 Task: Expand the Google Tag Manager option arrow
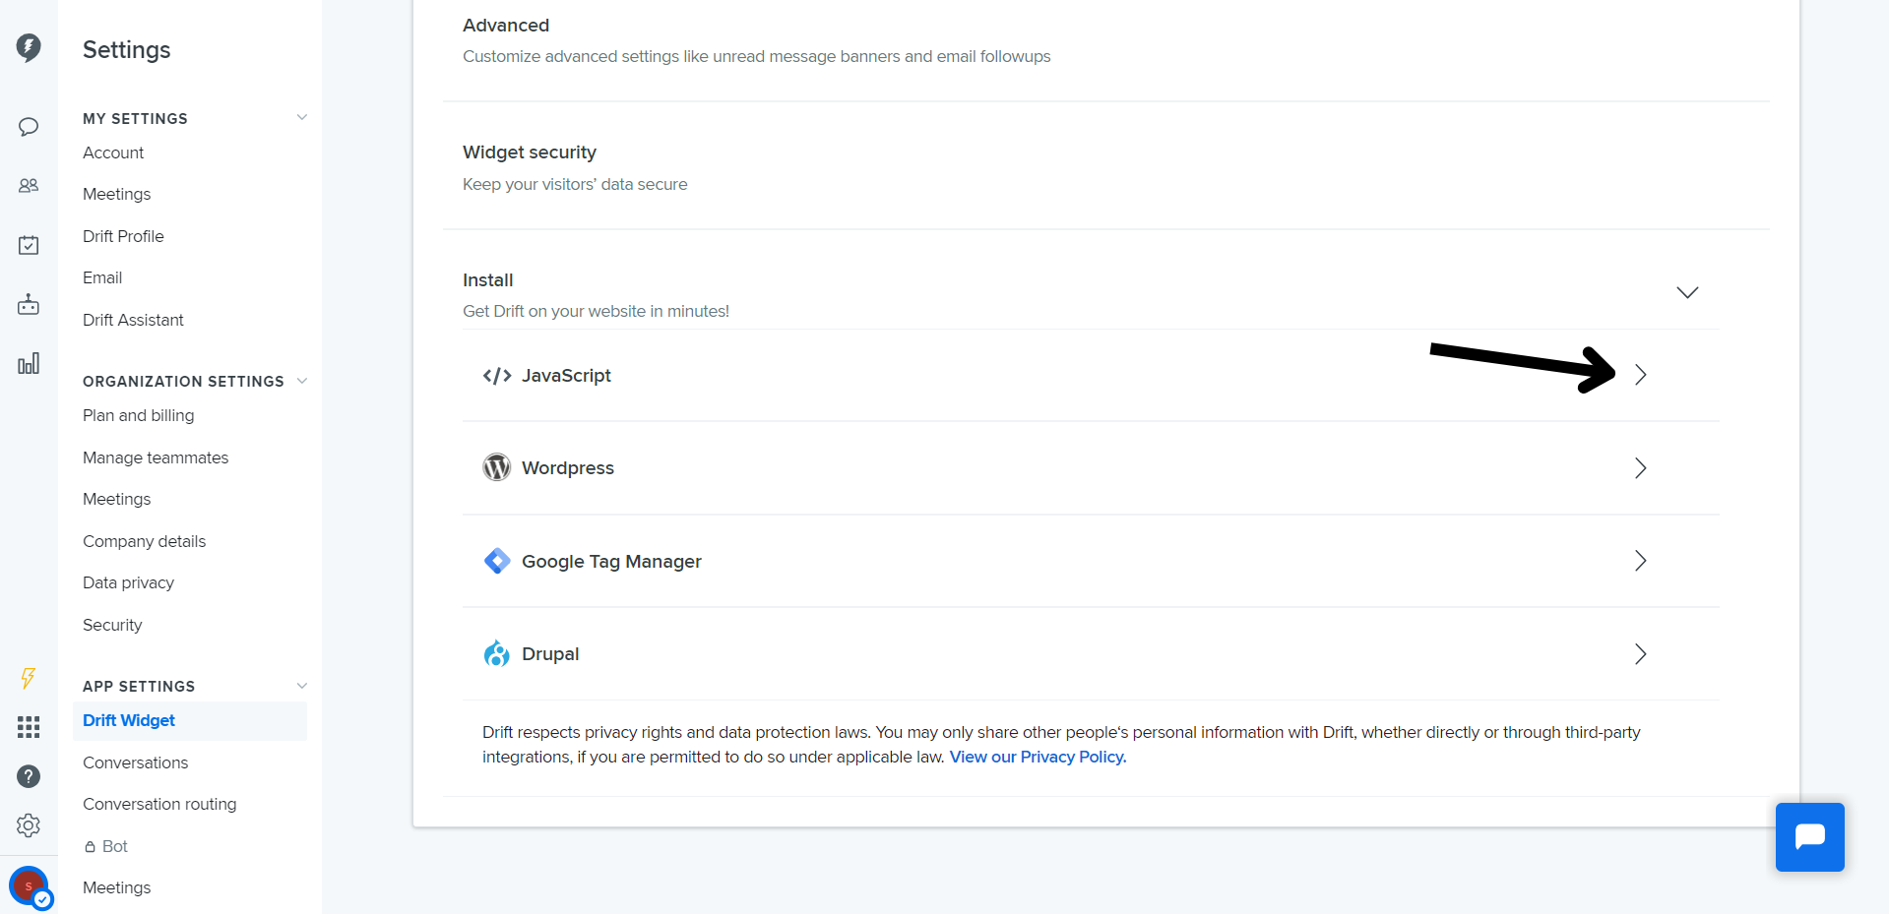[1640, 561]
